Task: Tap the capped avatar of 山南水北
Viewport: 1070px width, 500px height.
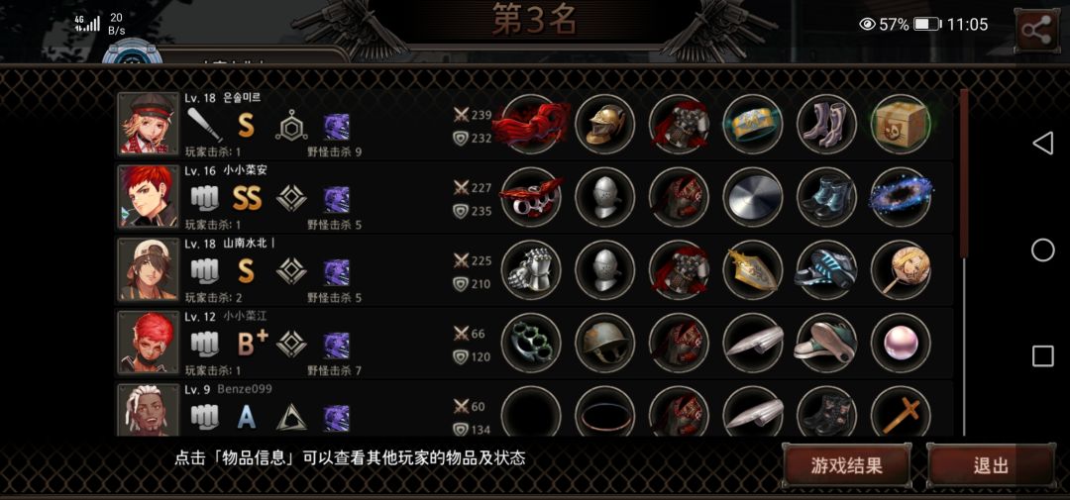Action: [148, 269]
